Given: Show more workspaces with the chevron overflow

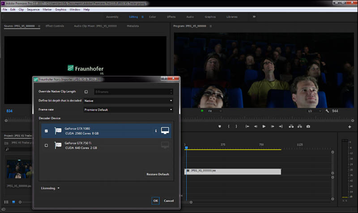Looking at the screenshot, I should point(254,17).
